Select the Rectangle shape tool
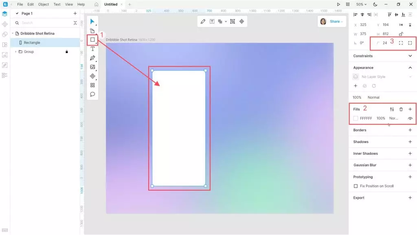 92,40
